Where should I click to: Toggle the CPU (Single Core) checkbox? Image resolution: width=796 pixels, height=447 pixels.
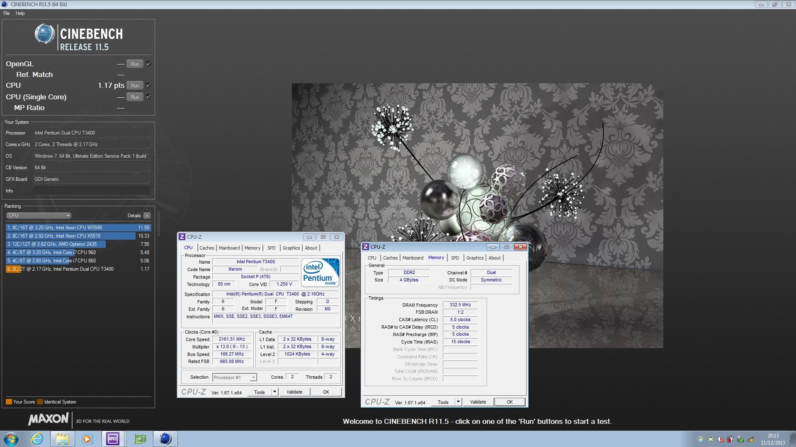coord(148,97)
